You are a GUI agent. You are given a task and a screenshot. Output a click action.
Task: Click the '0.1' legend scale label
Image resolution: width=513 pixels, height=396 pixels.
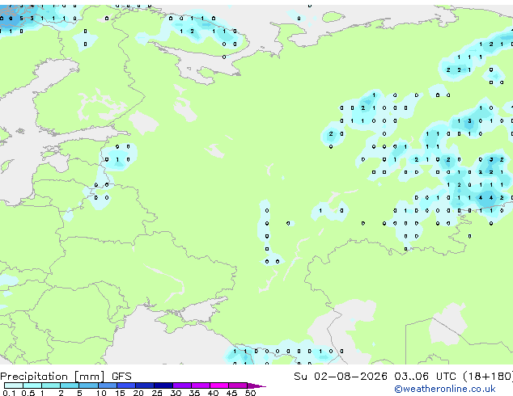coord(9,393)
